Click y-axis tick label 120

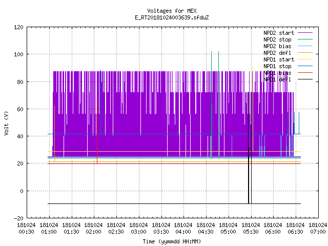point(18,27)
